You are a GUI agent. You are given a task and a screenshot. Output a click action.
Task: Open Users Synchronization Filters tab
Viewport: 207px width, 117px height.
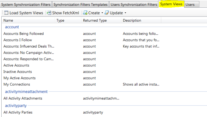[134, 5]
